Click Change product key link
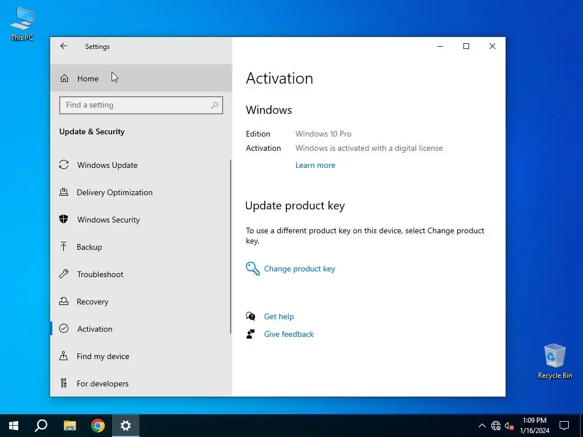 click(299, 269)
